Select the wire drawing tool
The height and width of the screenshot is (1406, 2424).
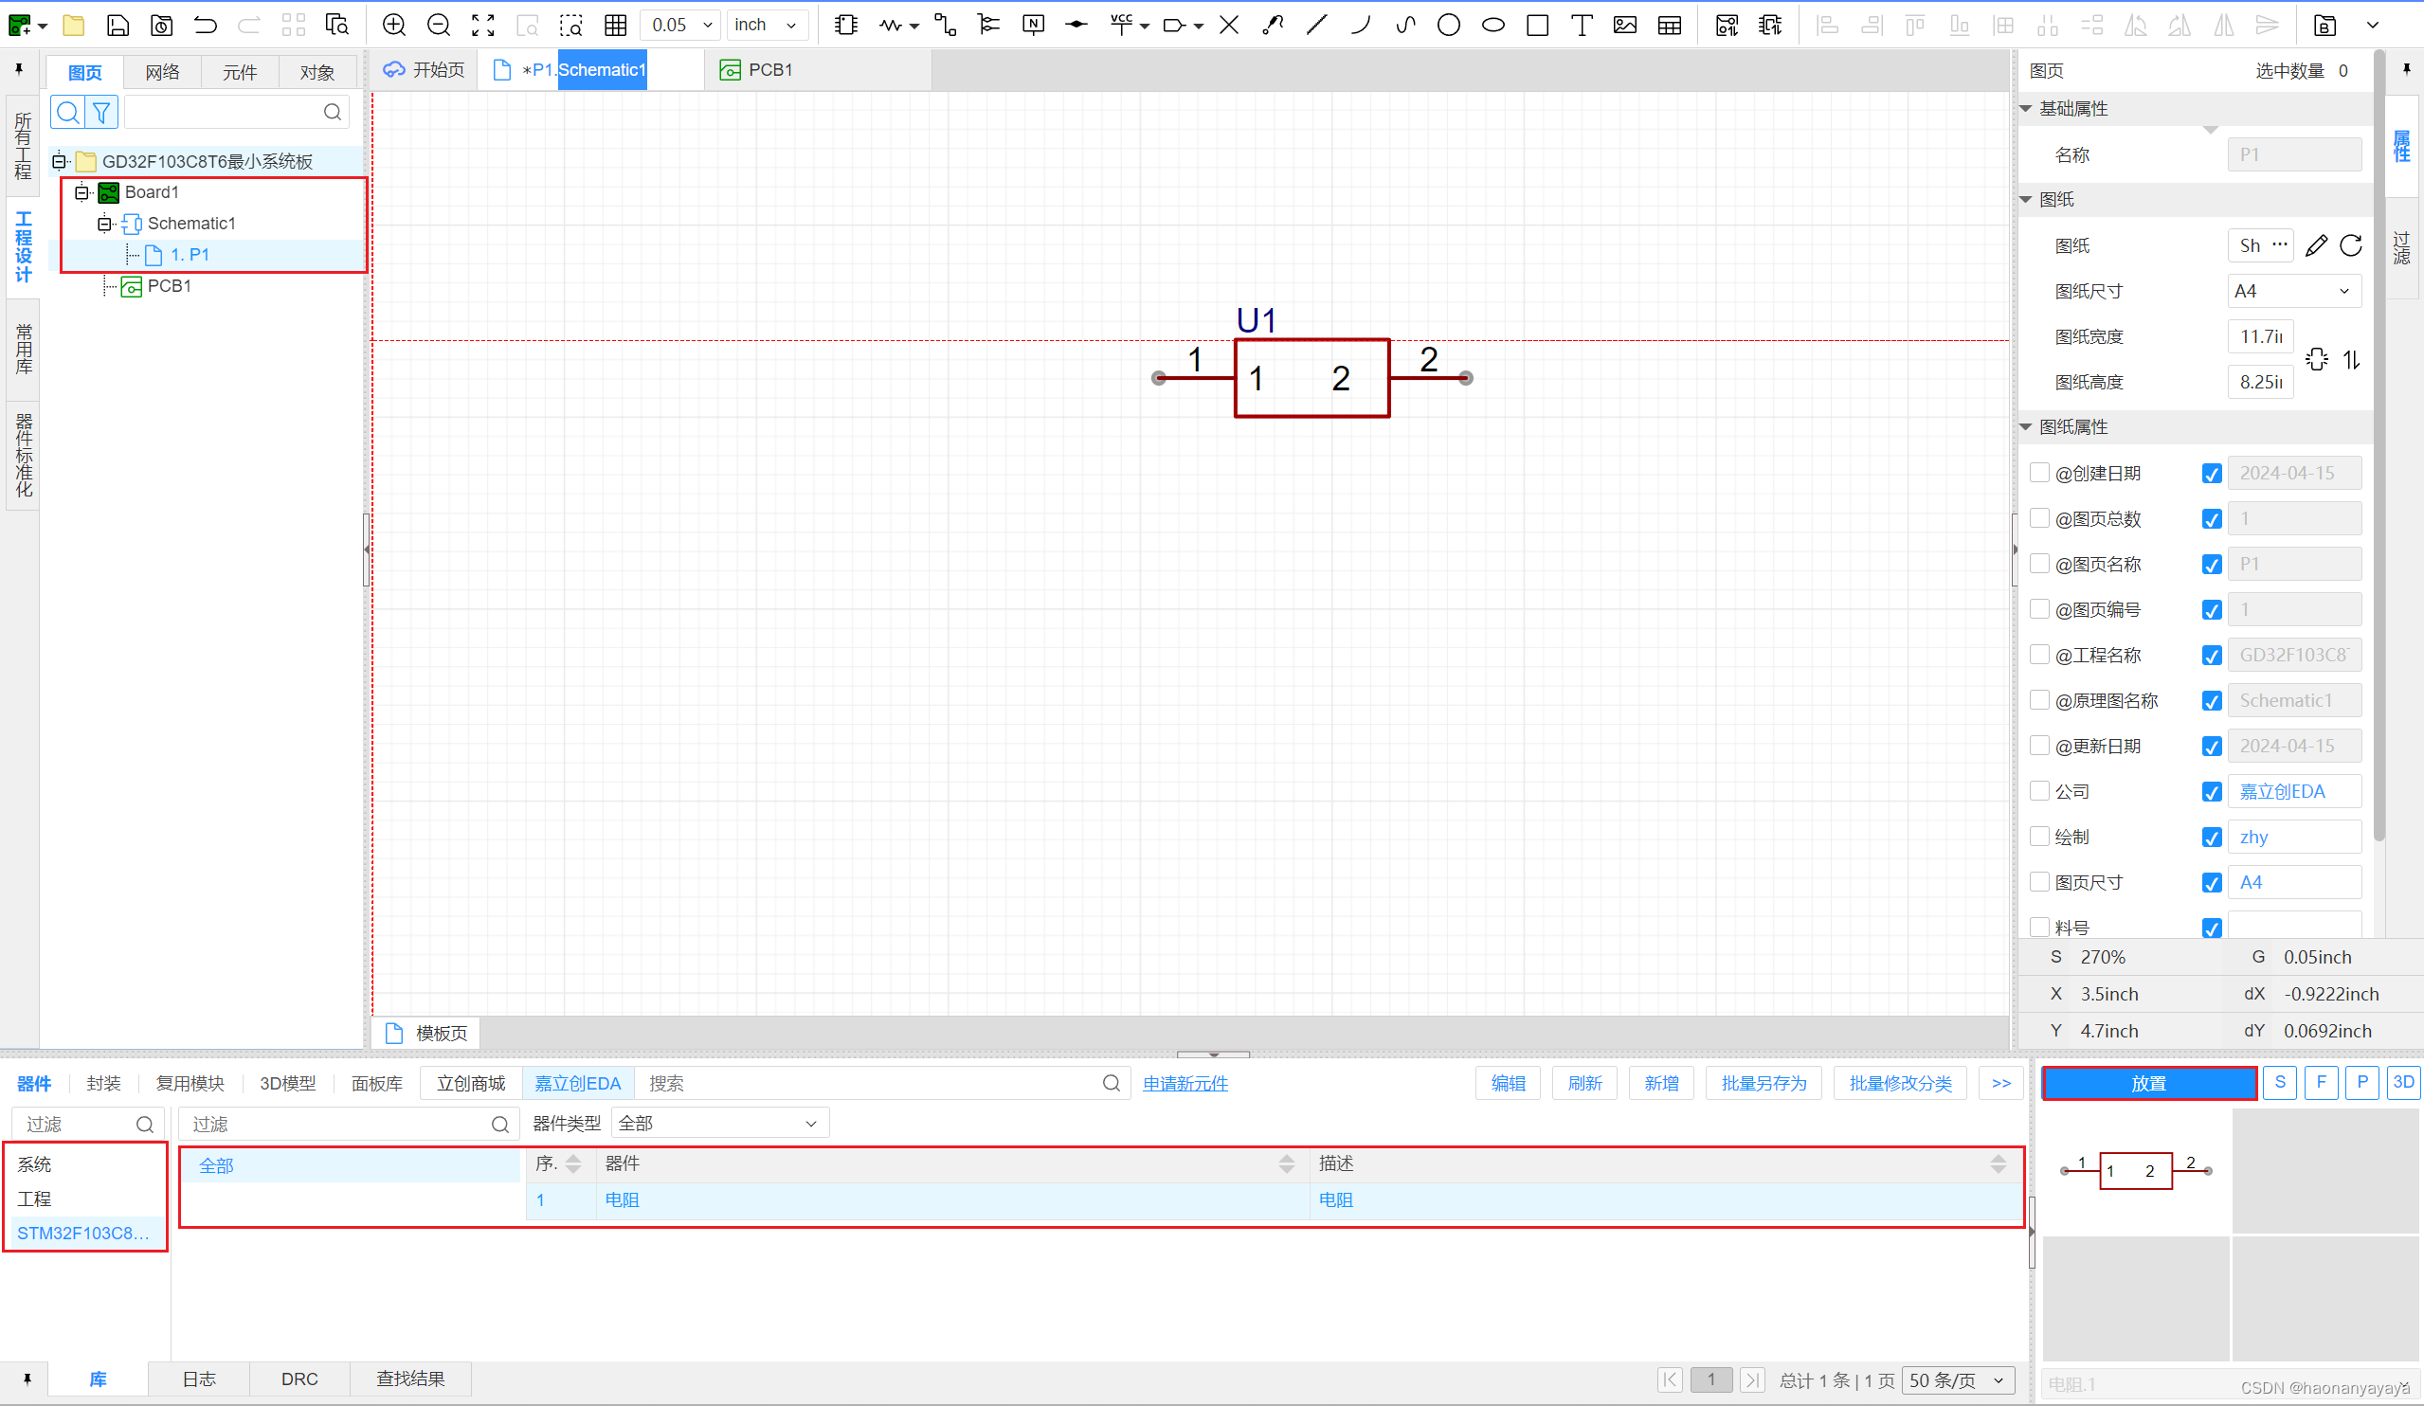click(945, 25)
